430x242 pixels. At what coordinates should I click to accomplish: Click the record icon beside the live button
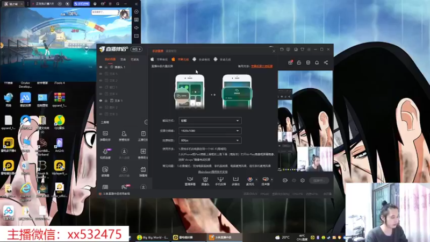pyautogui.click(x=285, y=181)
